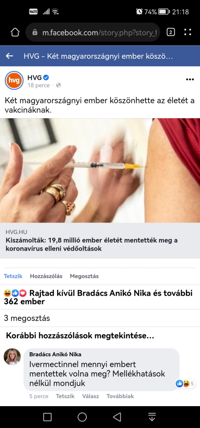Open the HVG page profile logo
The image size is (200, 428).
point(14,80)
